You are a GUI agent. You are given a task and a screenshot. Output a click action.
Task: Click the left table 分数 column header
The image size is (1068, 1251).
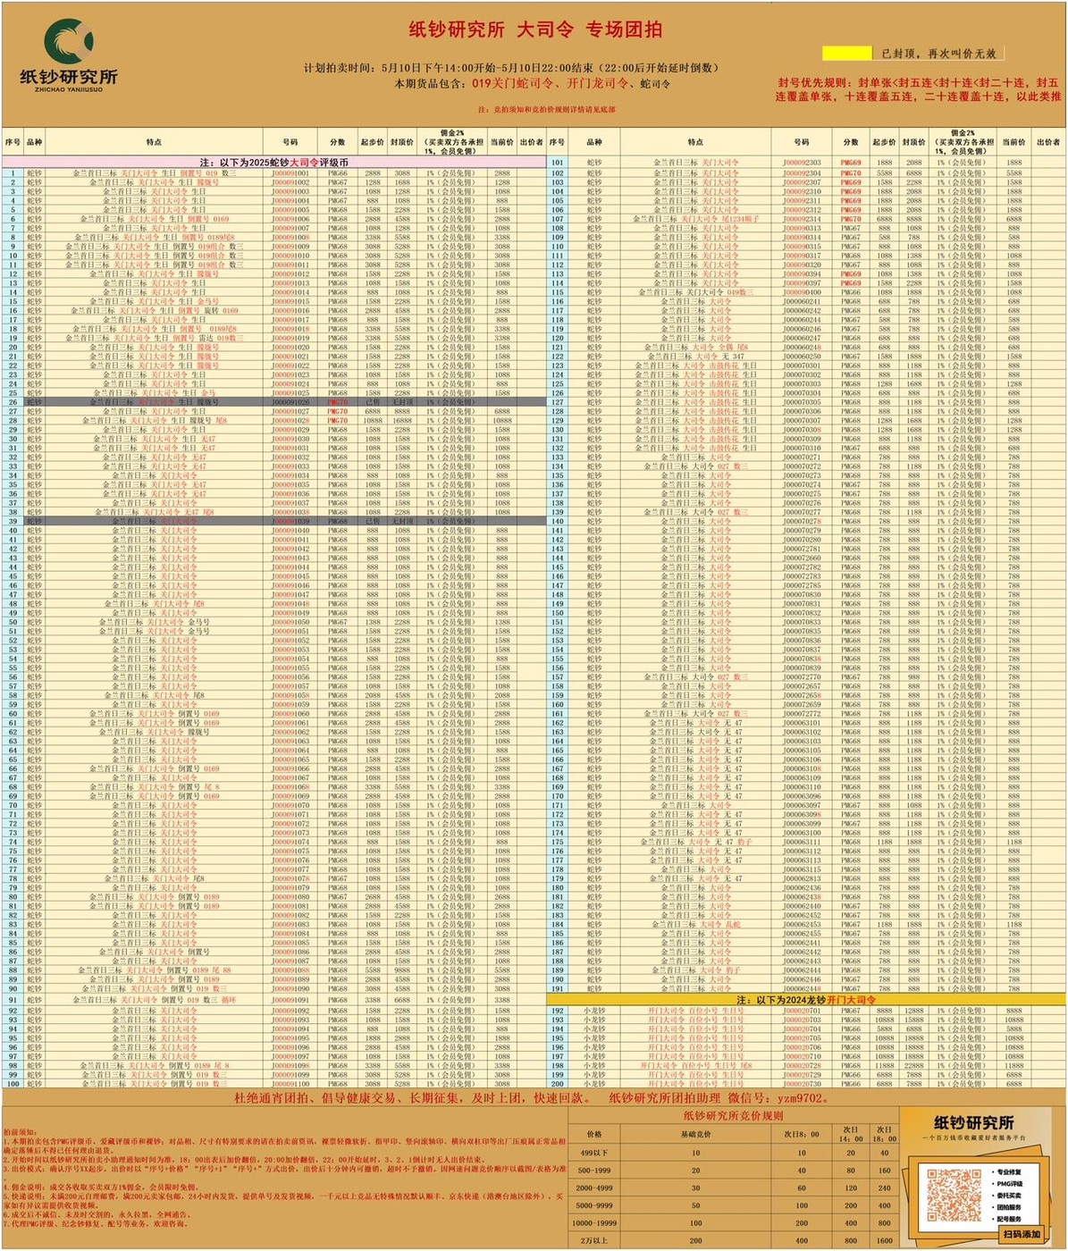point(337,142)
